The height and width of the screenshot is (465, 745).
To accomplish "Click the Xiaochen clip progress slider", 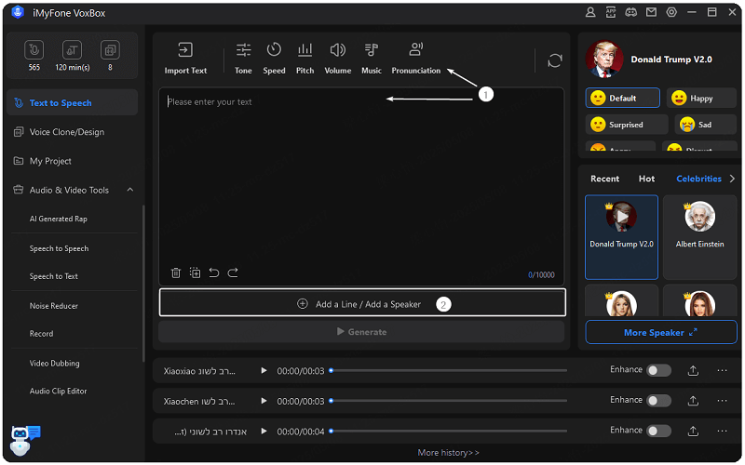I will point(448,401).
